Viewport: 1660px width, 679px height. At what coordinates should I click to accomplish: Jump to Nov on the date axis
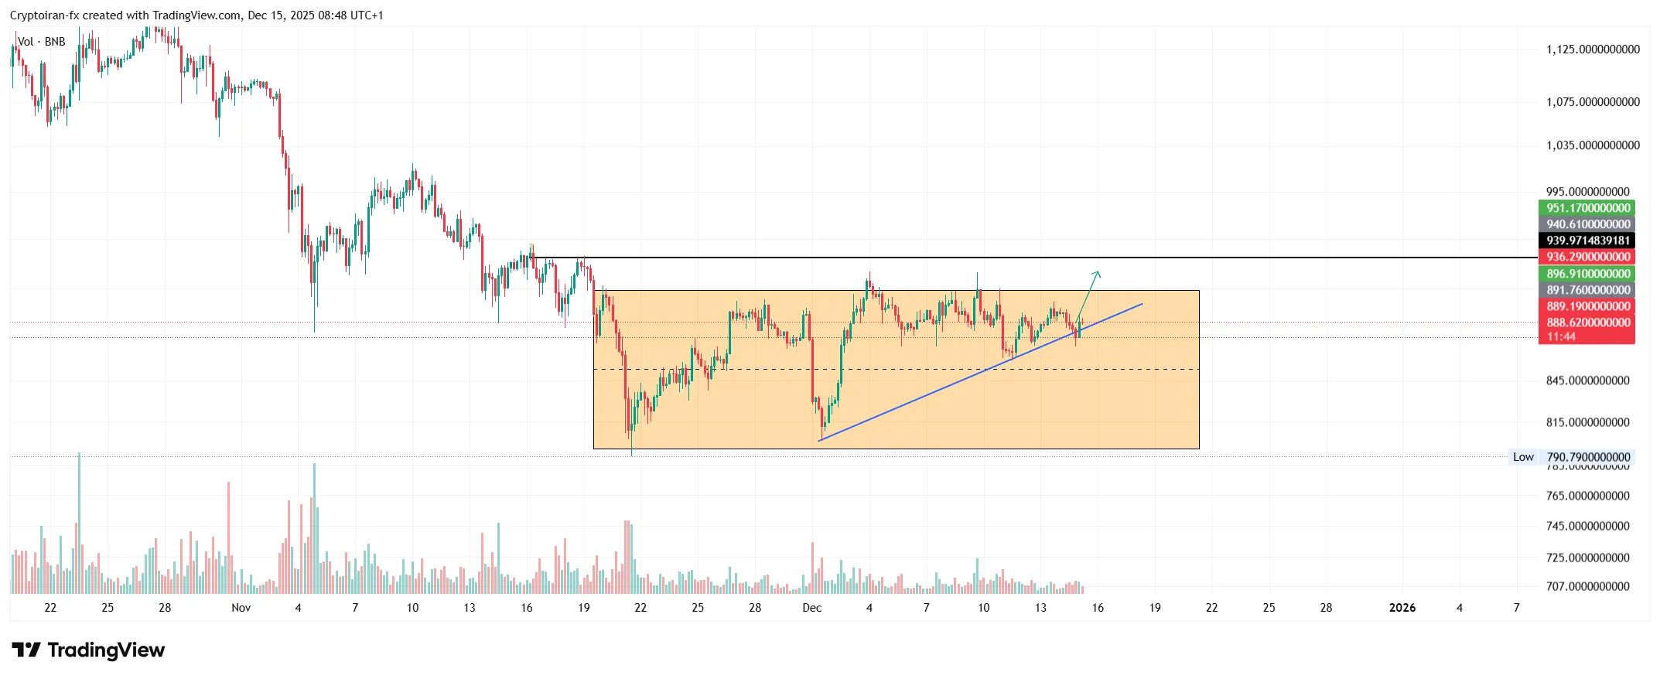coord(241,608)
